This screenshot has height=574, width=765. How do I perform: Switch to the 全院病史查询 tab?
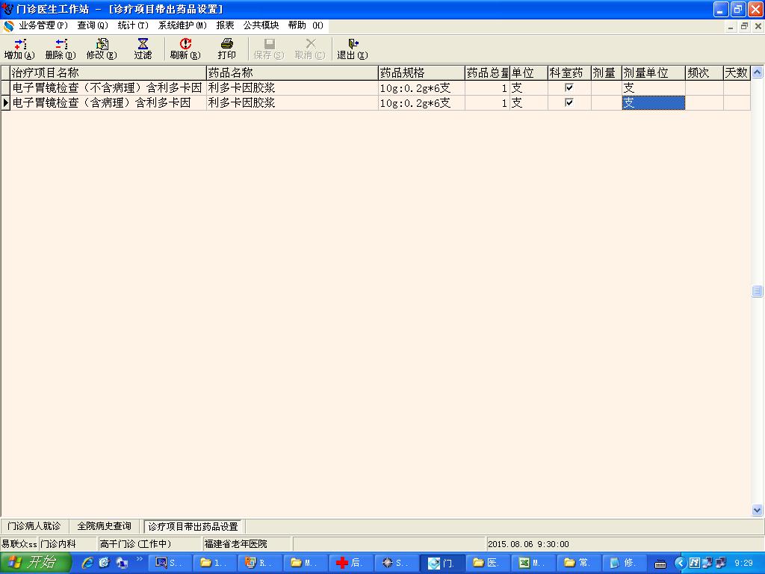tap(105, 526)
